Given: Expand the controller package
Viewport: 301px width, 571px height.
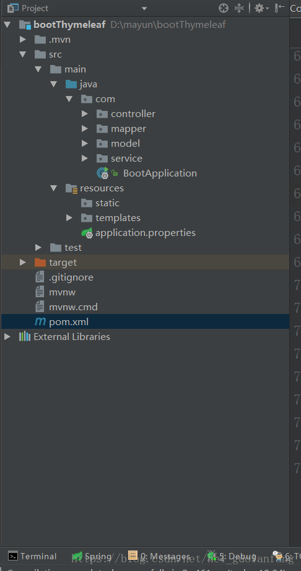Looking at the screenshot, I should tap(85, 114).
